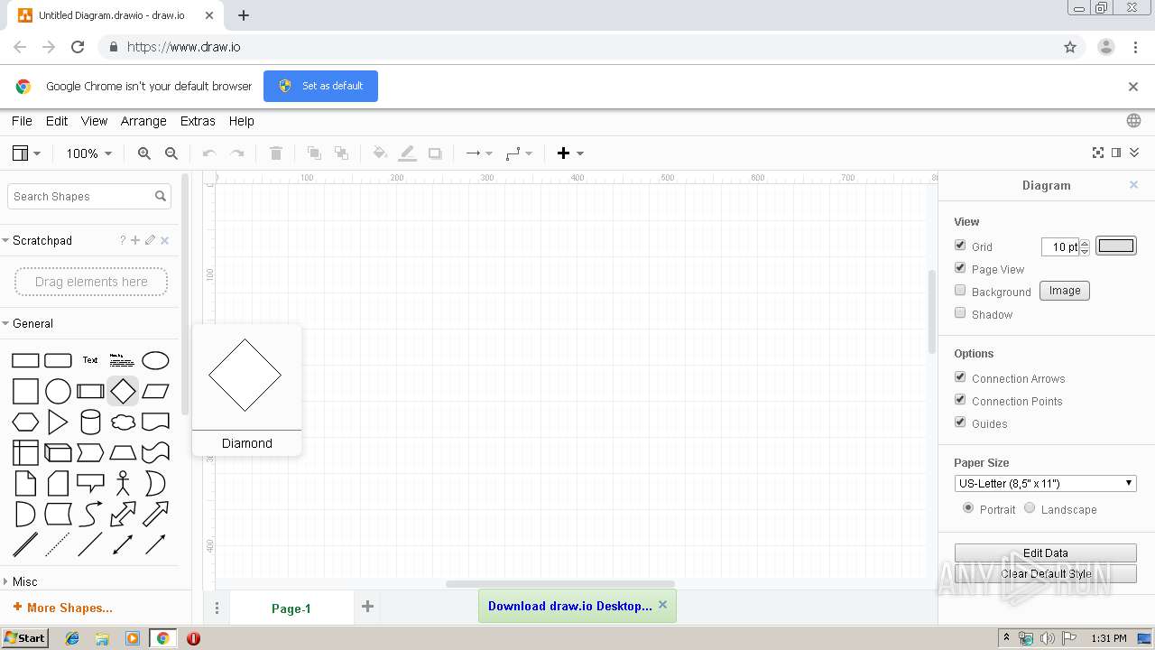Screen dimensions: 1155x650
Task: Select the Callout speech bubble shape
Action: pos(90,483)
